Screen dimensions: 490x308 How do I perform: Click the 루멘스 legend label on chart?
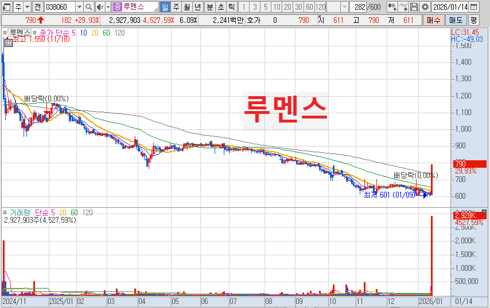click(x=19, y=33)
